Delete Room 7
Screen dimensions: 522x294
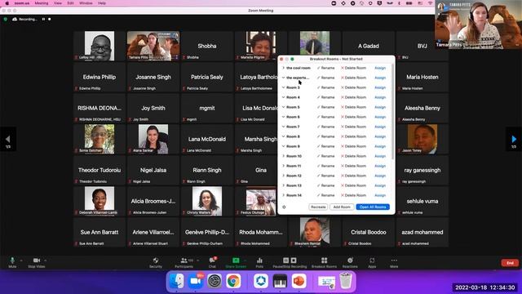353,127
